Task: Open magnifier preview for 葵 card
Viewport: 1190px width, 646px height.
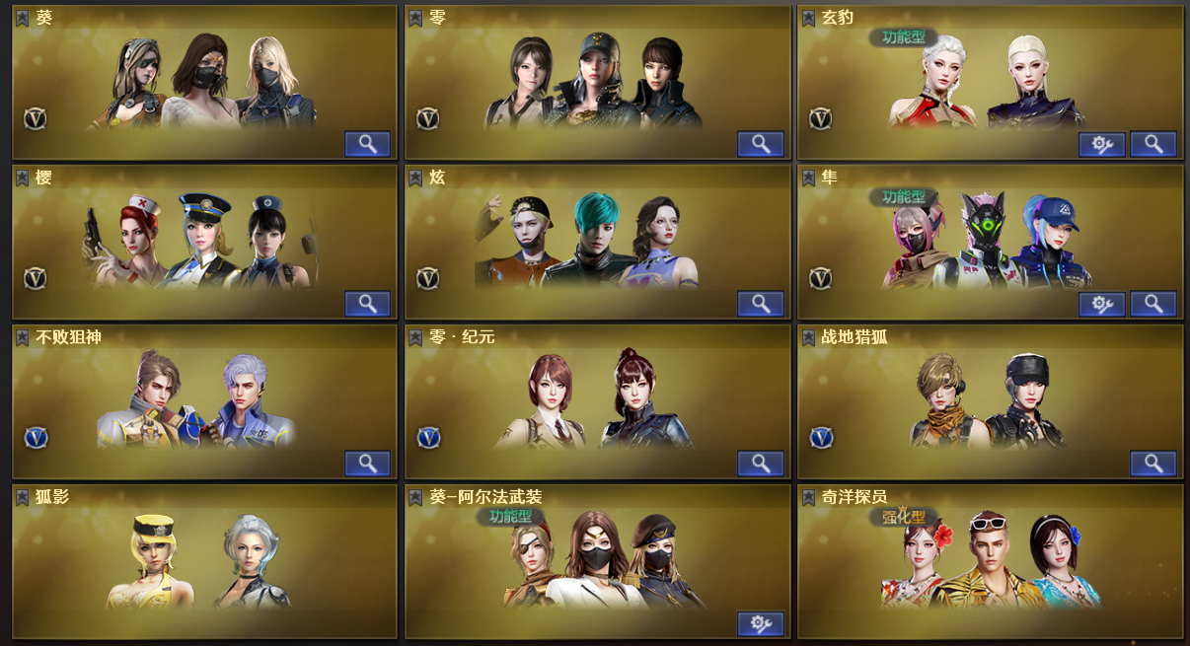Action: [367, 144]
